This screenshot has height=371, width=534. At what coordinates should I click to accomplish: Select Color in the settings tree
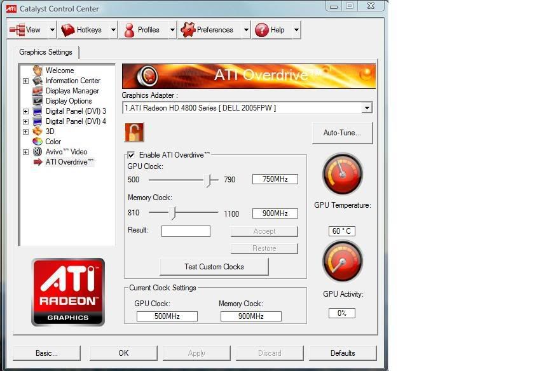pos(53,142)
